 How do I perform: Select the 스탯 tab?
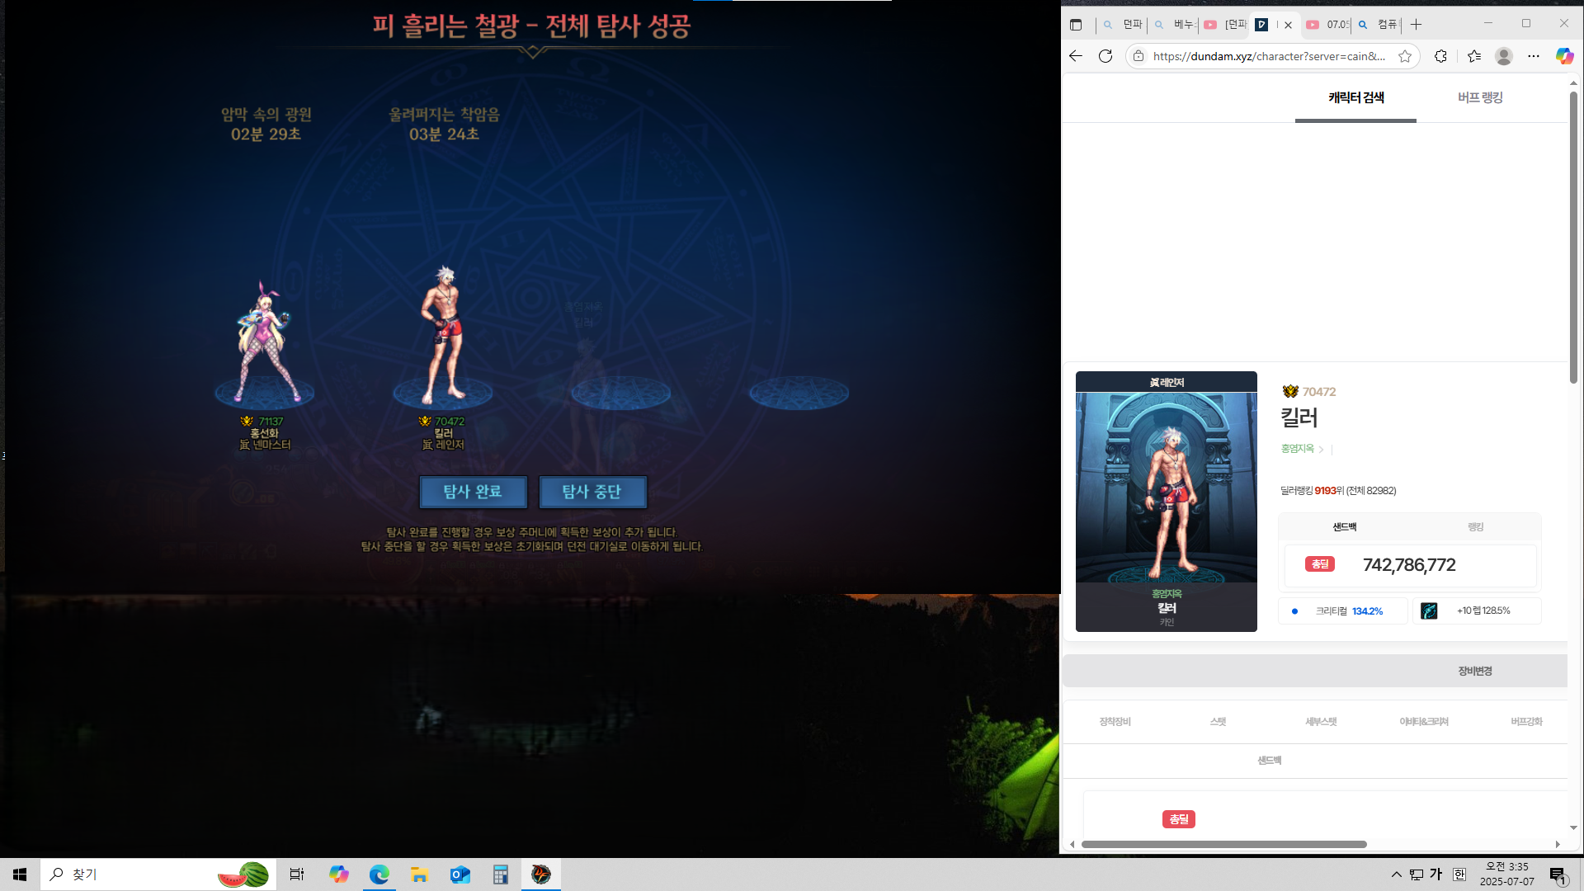click(x=1218, y=722)
